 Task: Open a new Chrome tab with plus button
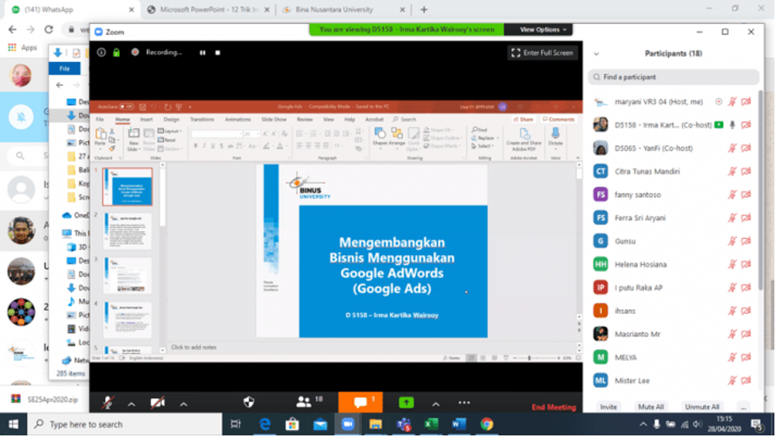pyautogui.click(x=423, y=10)
